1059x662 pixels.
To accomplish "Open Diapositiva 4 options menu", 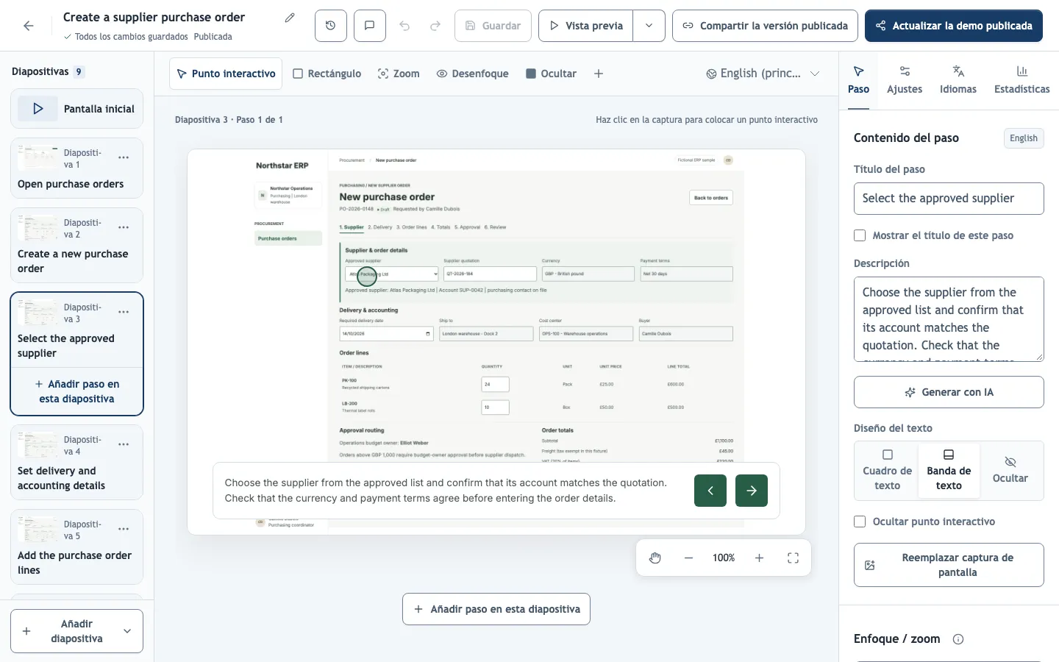I will tap(124, 444).
